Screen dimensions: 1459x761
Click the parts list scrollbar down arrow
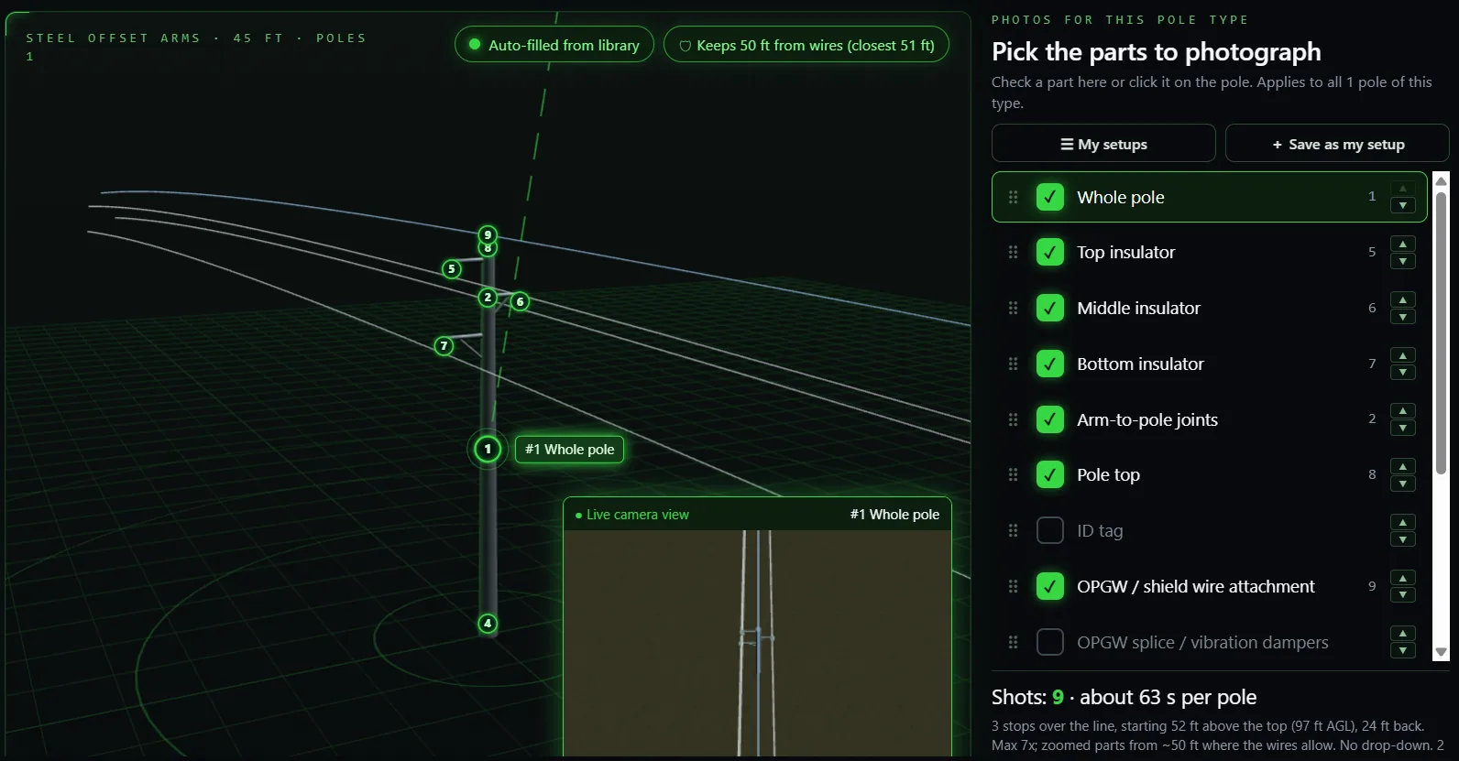pyautogui.click(x=1441, y=652)
